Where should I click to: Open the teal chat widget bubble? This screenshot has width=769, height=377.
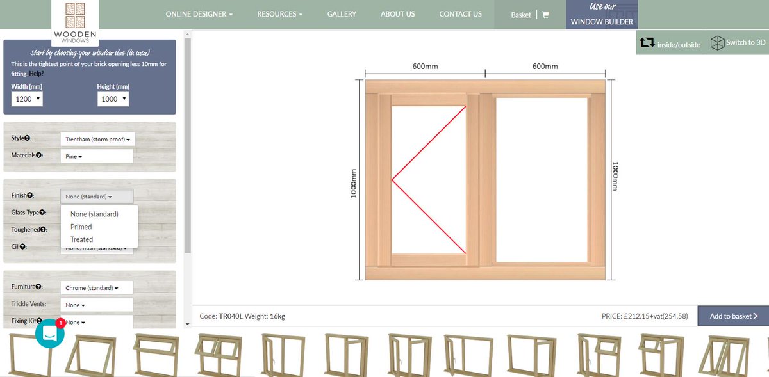(50, 333)
